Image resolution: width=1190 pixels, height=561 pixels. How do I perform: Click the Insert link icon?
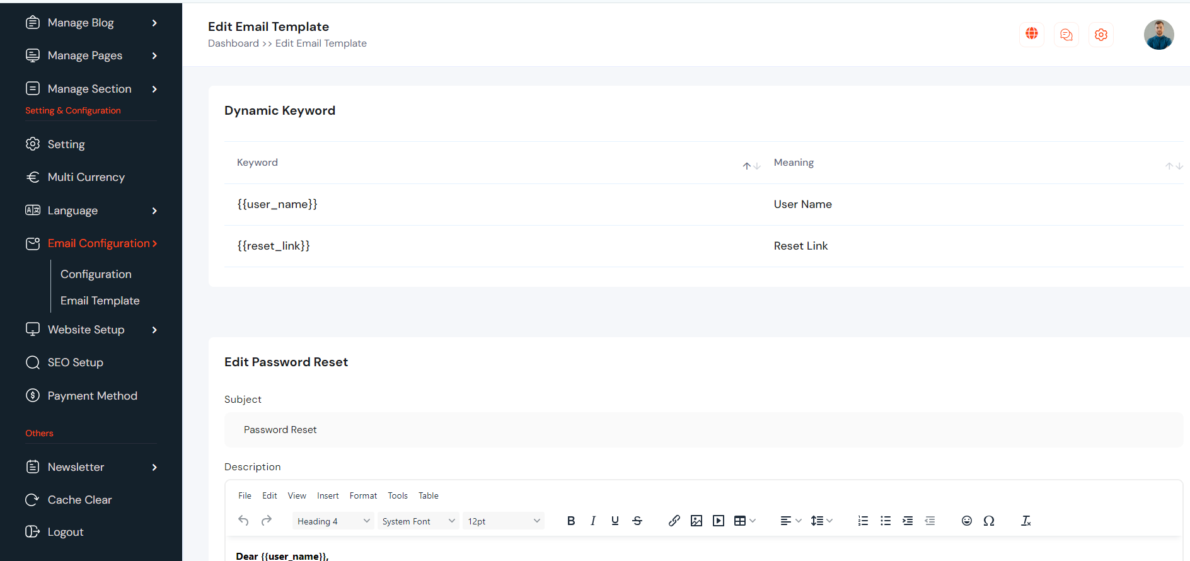click(x=674, y=521)
